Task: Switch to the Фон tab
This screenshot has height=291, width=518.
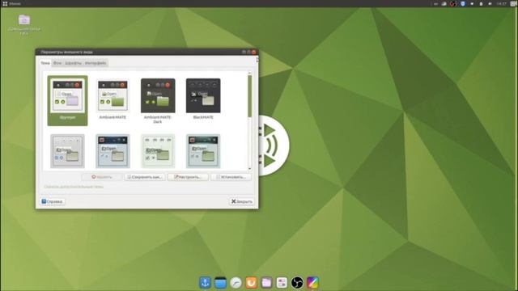Action: pyautogui.click(x=57, y=63)
